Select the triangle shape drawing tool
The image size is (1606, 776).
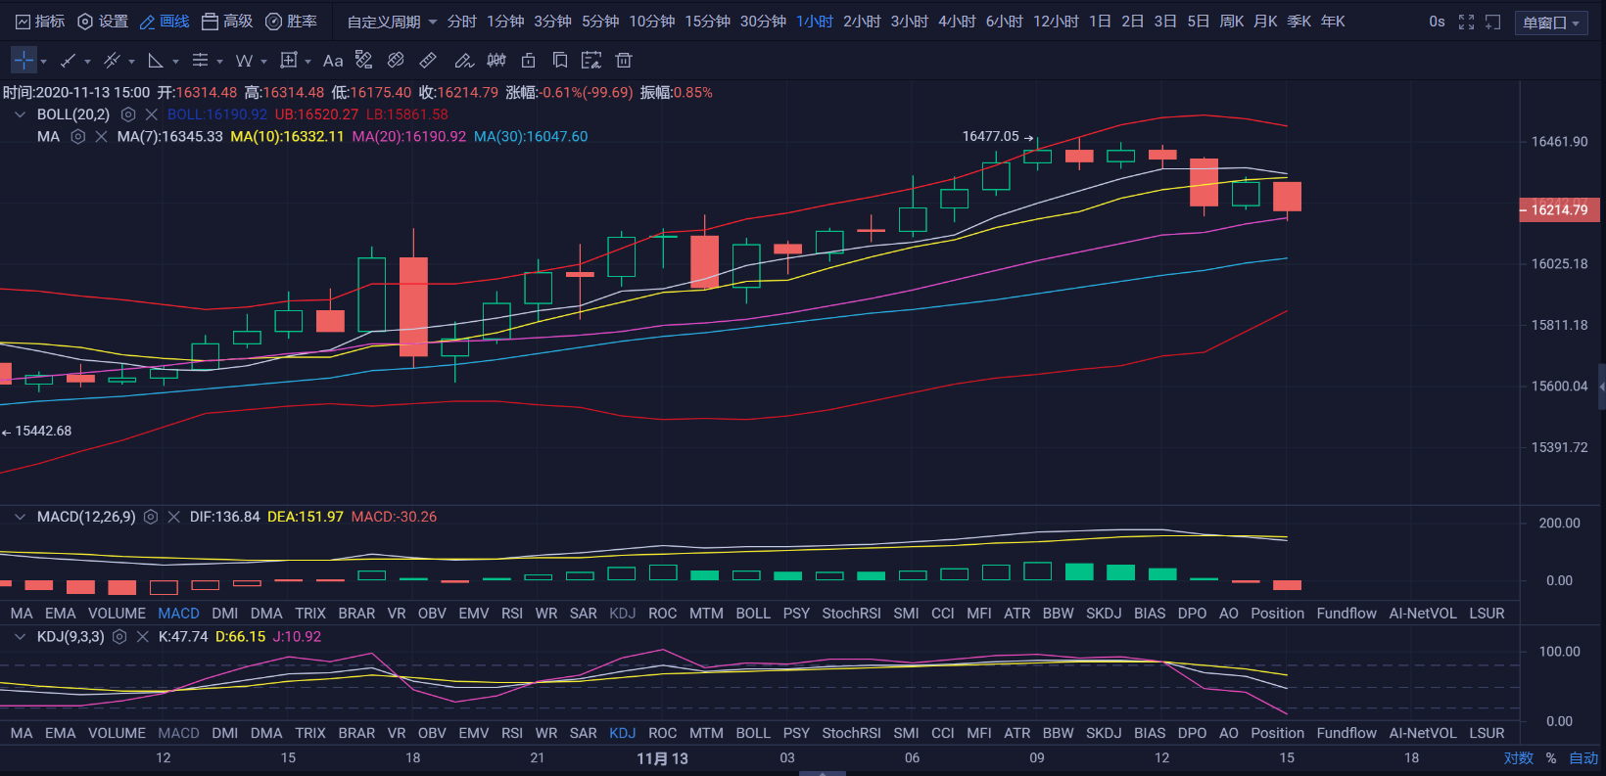[x=156, y=61]
